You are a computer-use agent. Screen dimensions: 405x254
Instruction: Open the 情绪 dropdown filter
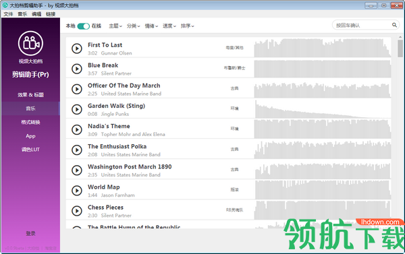[x=151, y=26]
